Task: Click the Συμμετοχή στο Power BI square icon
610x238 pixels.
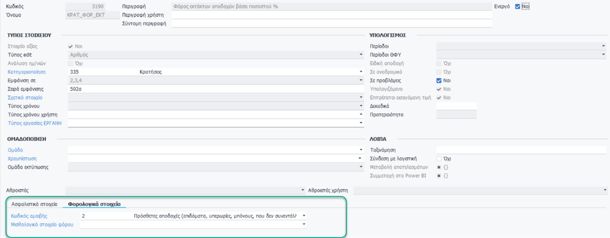Action: [x=439, y=176]
